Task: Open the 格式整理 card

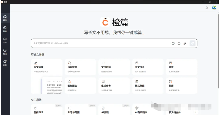Action: pyautogui.click(x=148, y=86)
